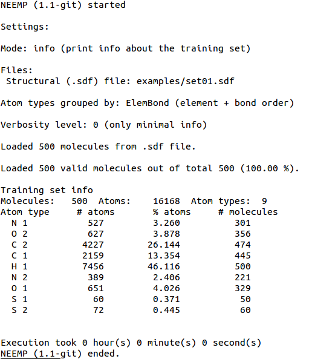Click the 'Execution took 0 hour(s)' line

131,343
